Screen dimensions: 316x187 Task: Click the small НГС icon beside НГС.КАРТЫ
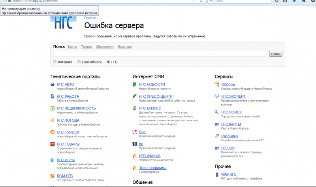(x=216, y=124)
